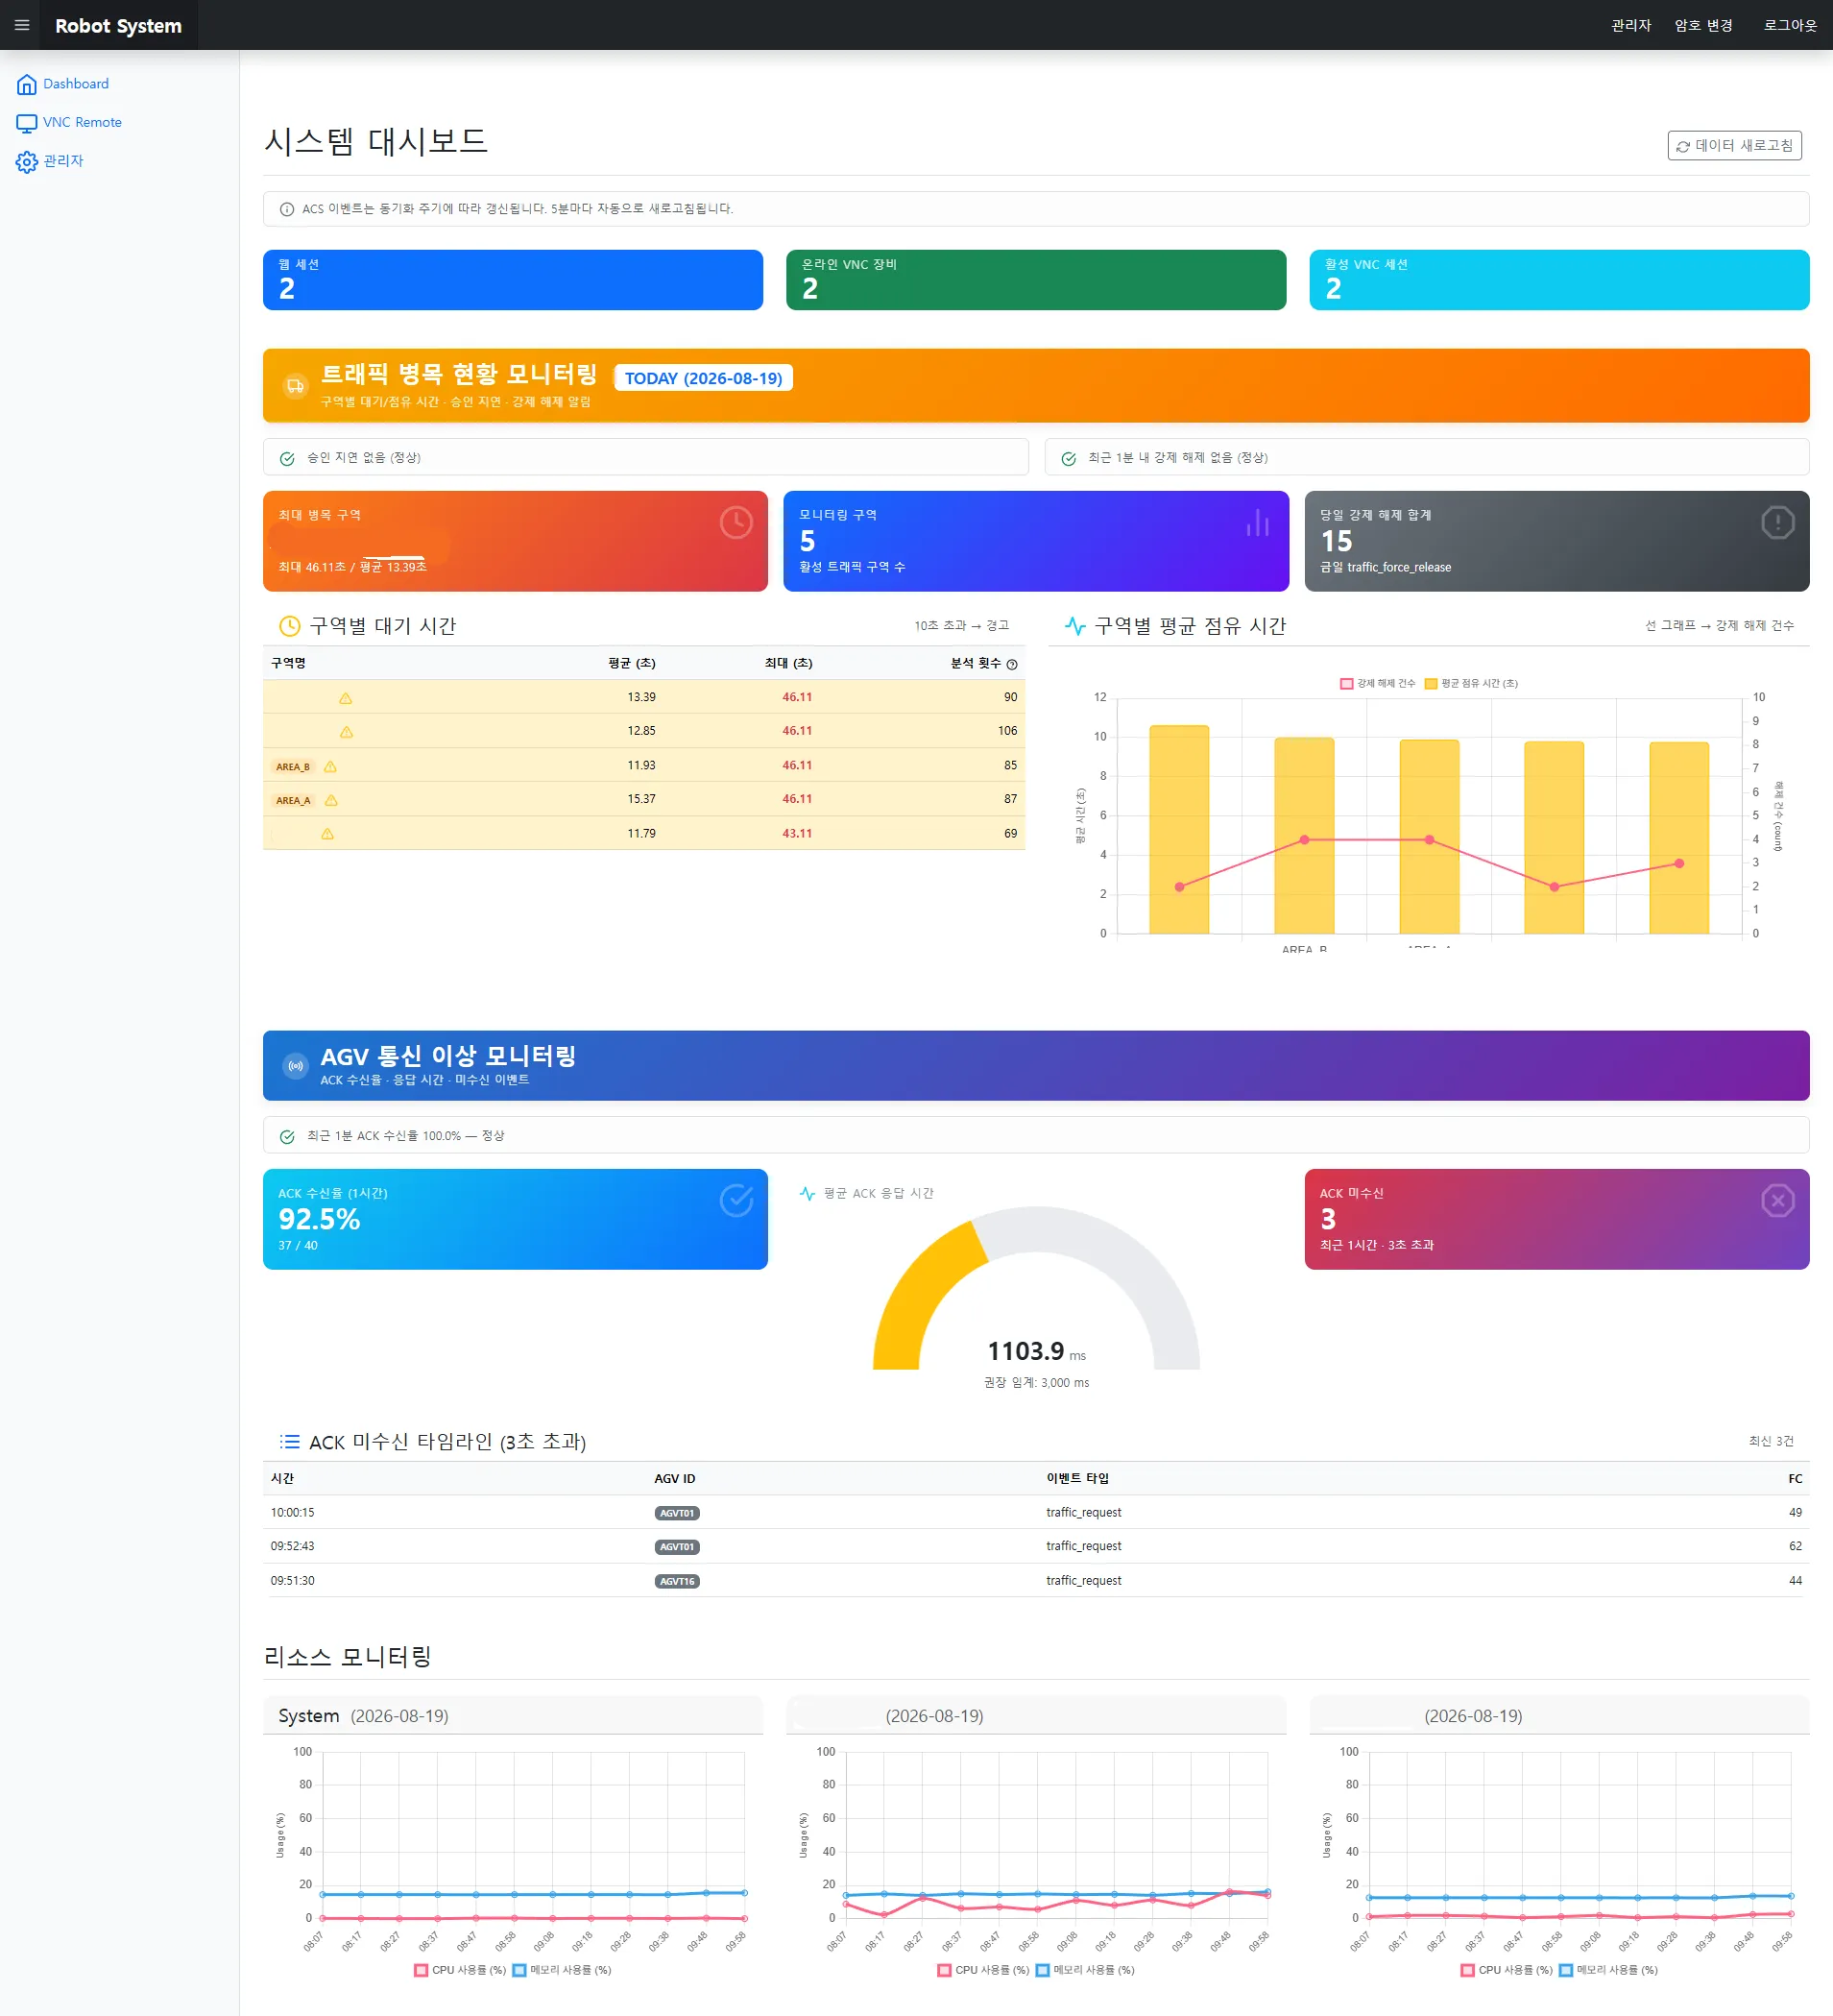This screenshot has height=2016, width=1833.
Task: Click the VNC Remote monitor icon
Action: pos(27,123)
